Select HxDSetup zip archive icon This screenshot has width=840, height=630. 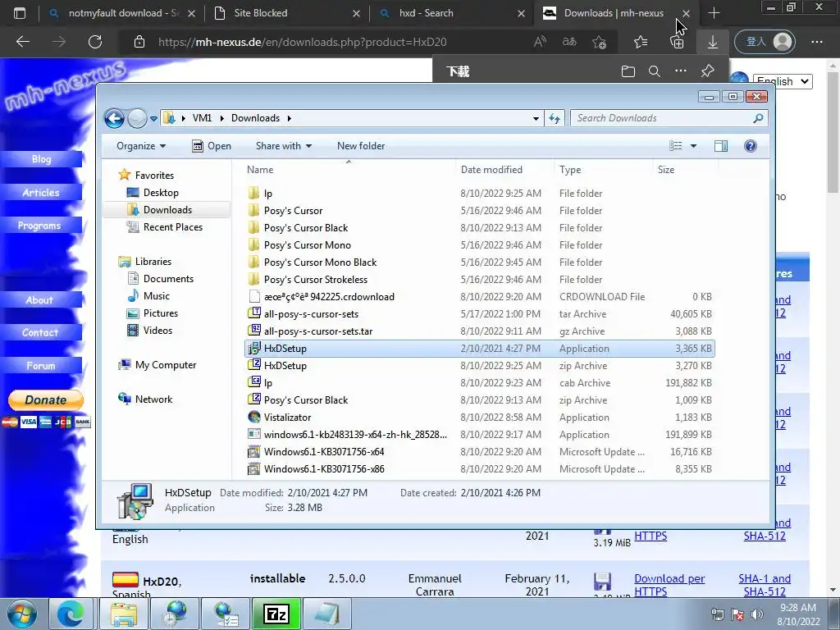[254, 365]
